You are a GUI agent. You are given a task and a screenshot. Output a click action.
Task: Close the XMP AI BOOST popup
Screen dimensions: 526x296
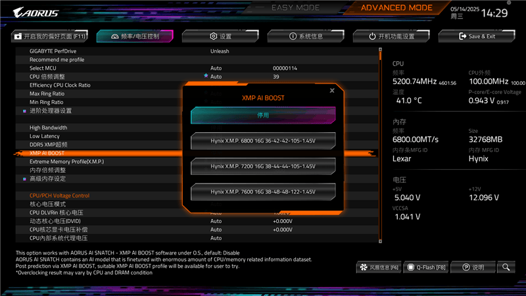pos(332,91)
